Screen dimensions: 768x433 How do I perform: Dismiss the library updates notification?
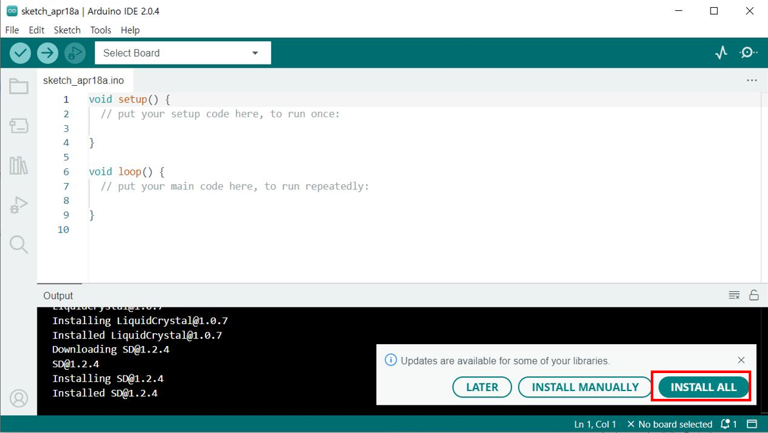[x=741, y=360]
